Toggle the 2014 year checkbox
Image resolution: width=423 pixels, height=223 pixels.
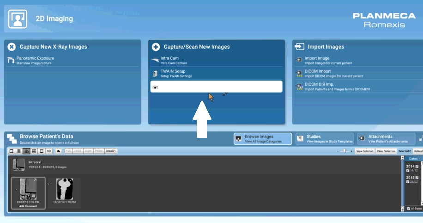(417, 167)
